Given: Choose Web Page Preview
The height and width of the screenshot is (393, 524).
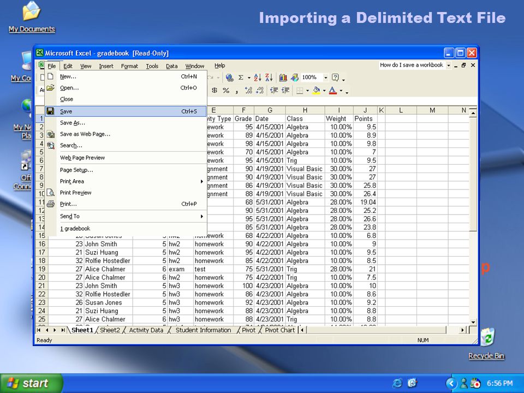Looking at the screenshot, I should (x=126, y=158).
